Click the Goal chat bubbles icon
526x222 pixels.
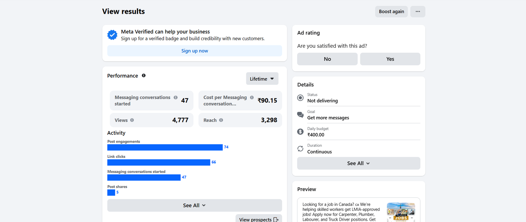(300, 115)
